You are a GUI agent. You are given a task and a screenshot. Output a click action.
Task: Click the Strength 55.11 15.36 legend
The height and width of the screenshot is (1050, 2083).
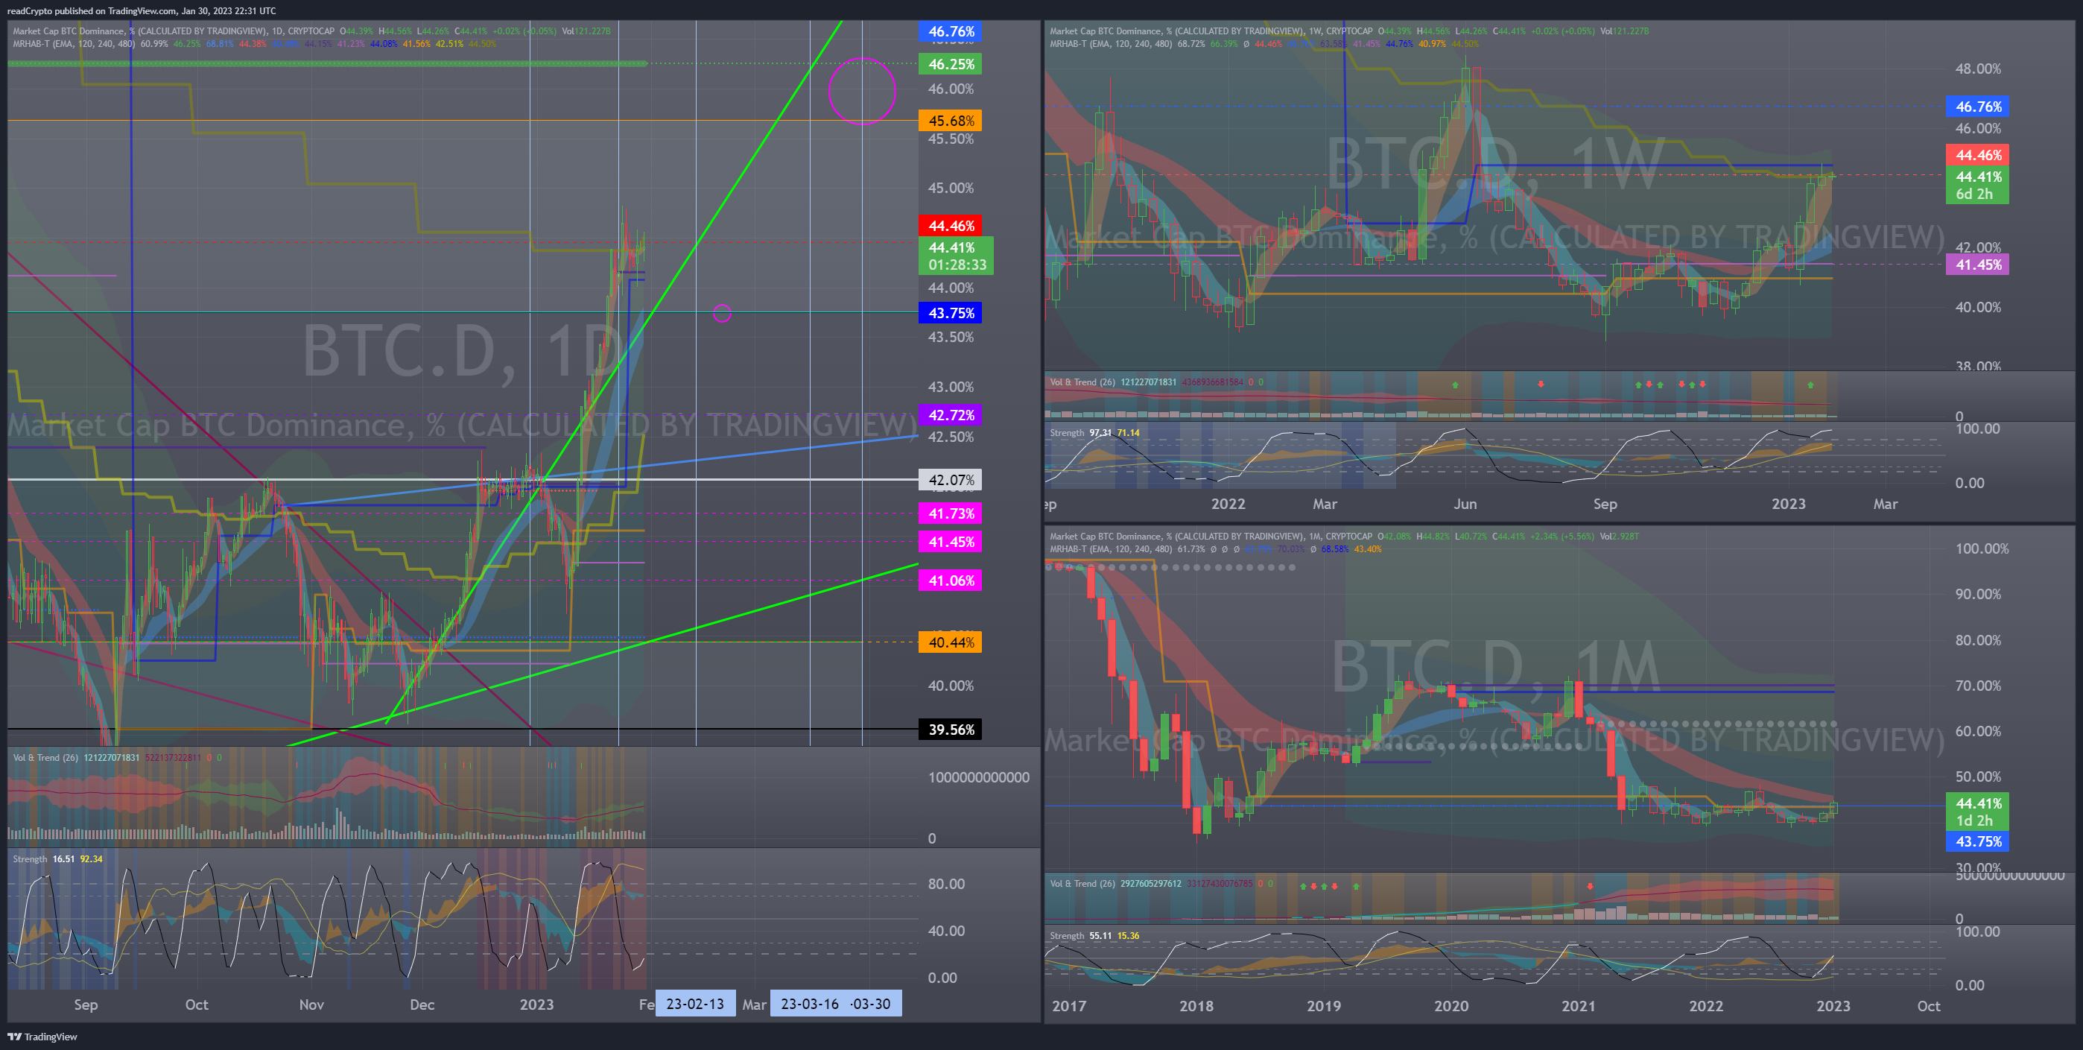pyautogui.click(x=1094, y=936)
